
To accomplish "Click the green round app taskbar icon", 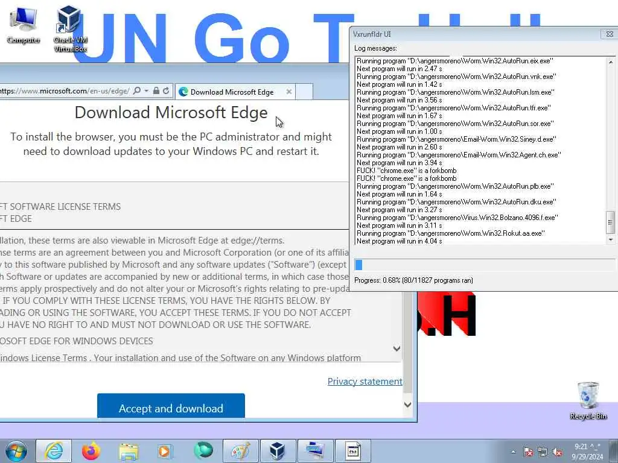I will tap(203, 450).
